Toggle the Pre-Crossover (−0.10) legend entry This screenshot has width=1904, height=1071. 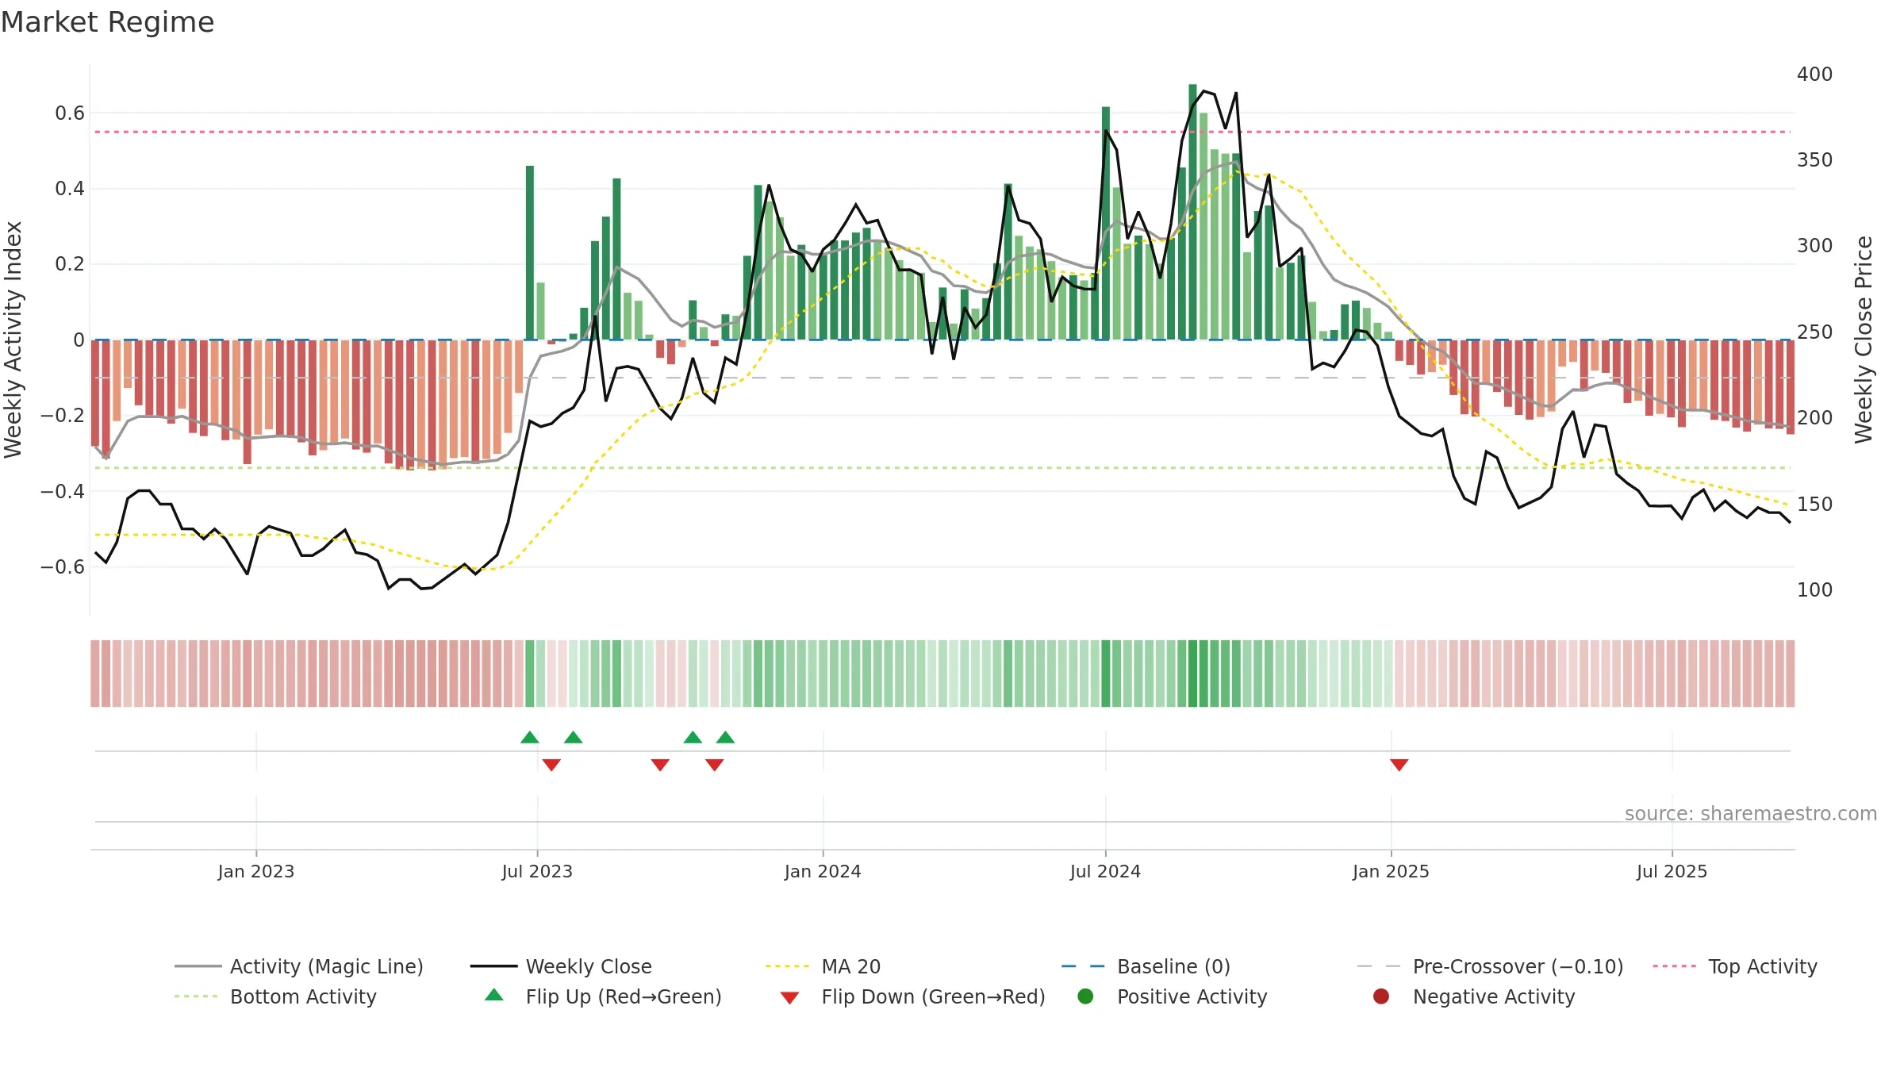(1490, 966)
